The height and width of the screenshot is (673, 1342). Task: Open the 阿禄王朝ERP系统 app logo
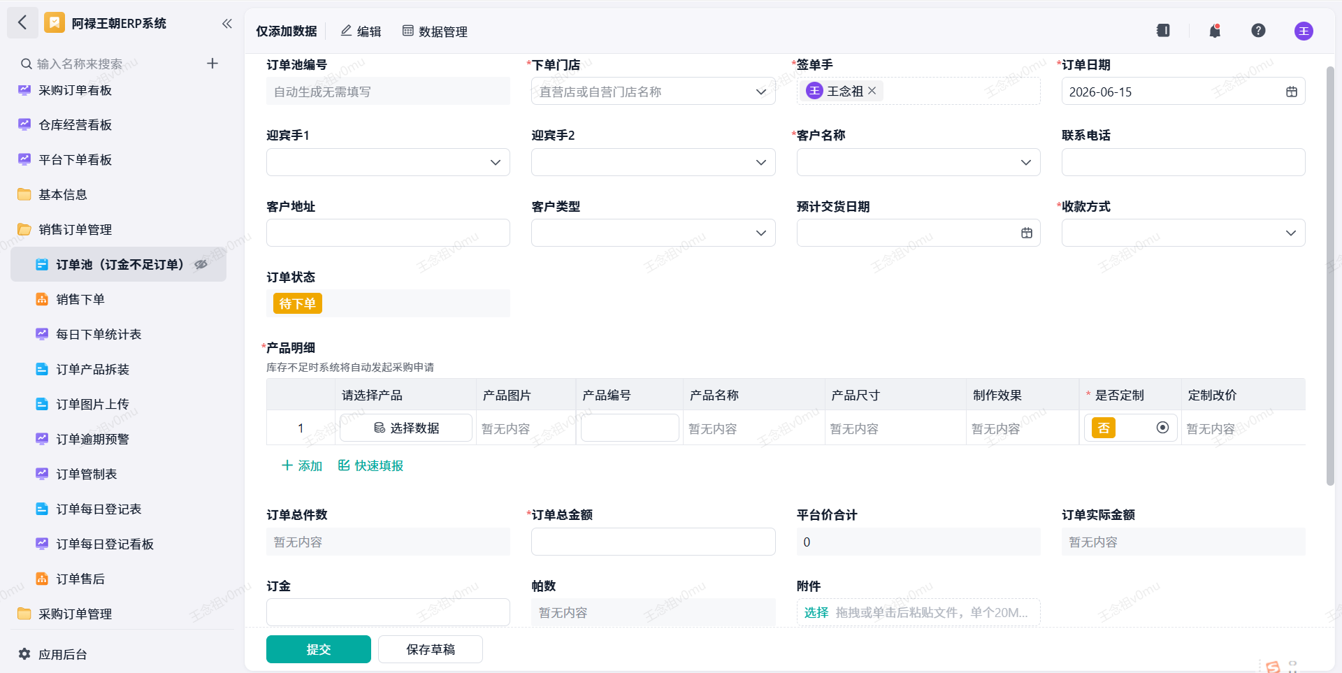click(55, 23)
